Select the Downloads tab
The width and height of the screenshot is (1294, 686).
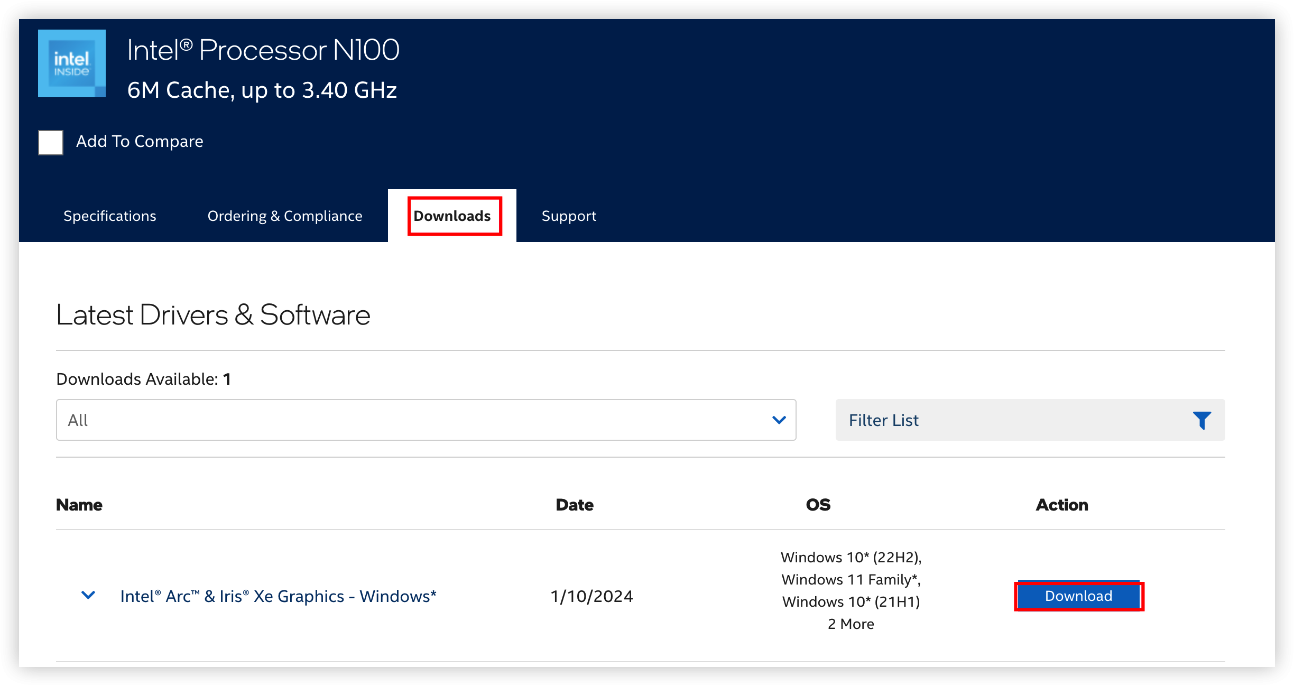coord(452,216)
